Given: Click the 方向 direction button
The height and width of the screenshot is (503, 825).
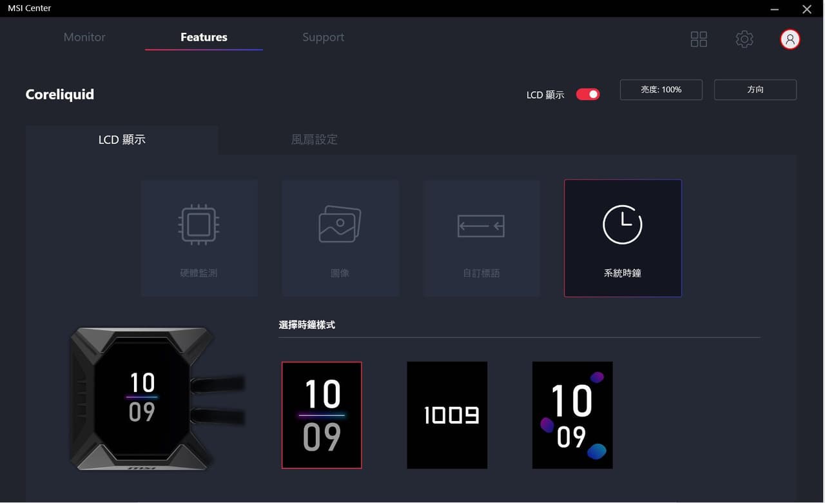Looking at the screenshot, I should pyautogui.click(x=755, y=90).
